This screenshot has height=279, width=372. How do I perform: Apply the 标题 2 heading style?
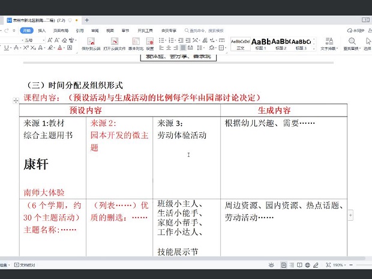(281, 44)
